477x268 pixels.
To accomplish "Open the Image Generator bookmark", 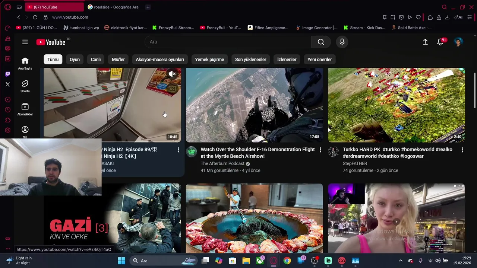I will click(316, 28).
